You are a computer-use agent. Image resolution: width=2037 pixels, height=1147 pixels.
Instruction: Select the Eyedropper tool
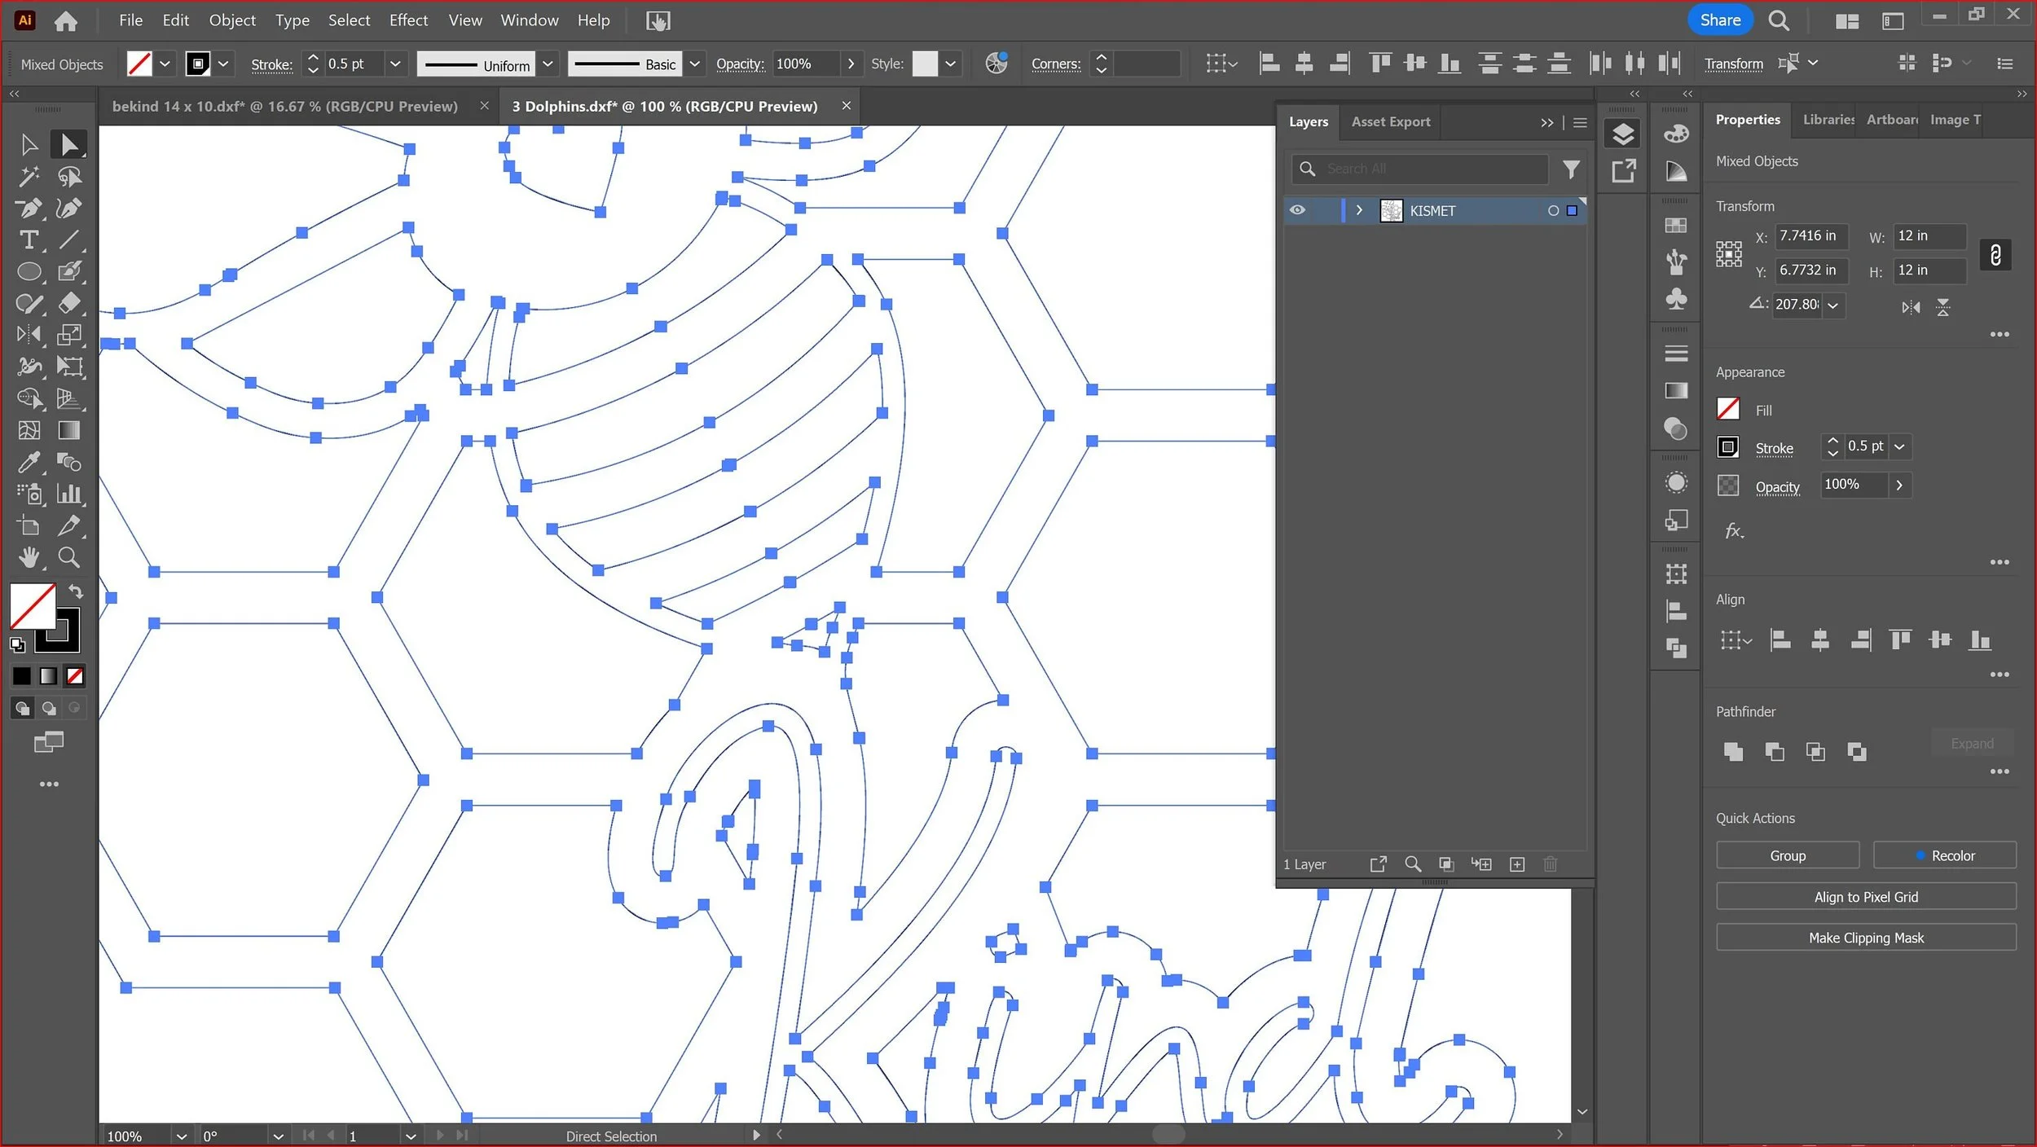[29, 463]
